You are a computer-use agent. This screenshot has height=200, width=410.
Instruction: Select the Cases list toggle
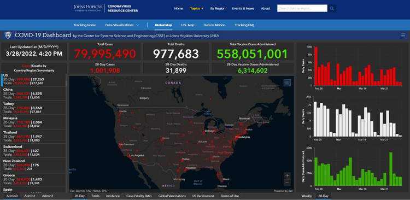point(26,66)
